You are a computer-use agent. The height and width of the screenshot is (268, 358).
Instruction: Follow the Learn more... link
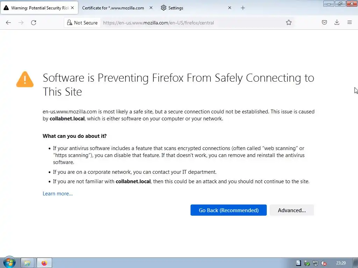tap(58, 193)
